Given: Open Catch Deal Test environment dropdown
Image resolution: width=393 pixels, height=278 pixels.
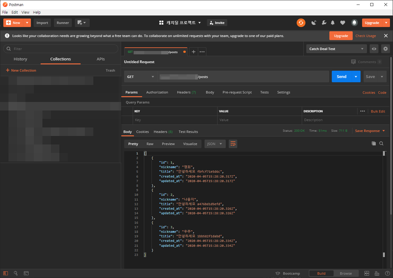Looking at the screenshot, I should (x=336, y=49).
